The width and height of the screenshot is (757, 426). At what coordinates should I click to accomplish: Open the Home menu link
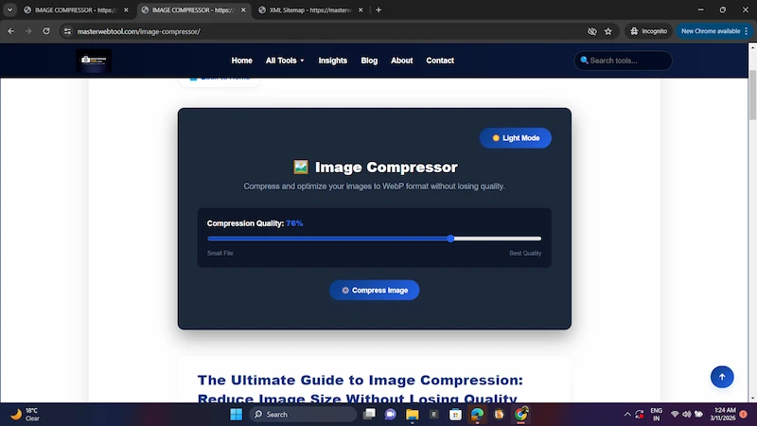pos(241,61)
